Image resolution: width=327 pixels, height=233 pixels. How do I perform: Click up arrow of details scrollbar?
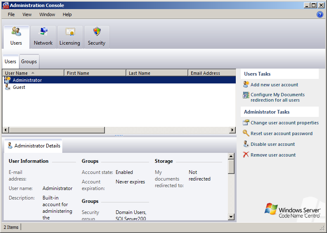coord(231,156)
